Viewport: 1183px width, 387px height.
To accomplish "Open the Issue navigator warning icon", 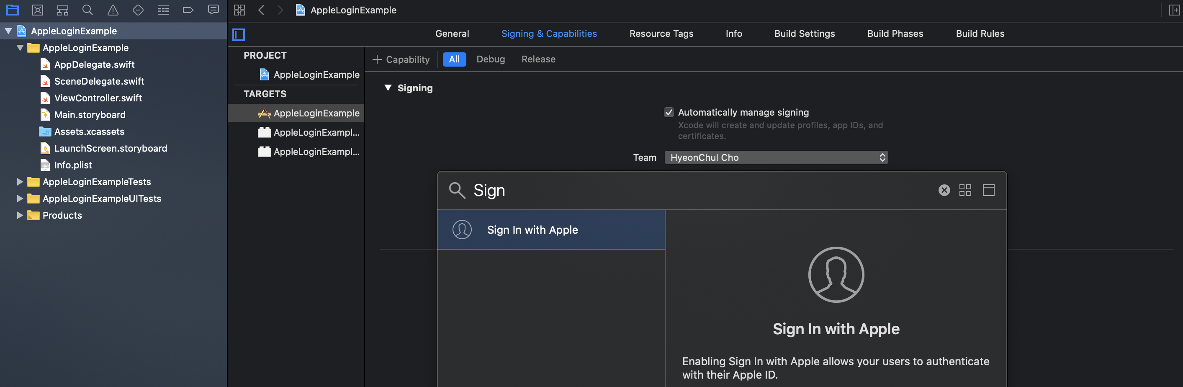I will click(x=113, y=10).
